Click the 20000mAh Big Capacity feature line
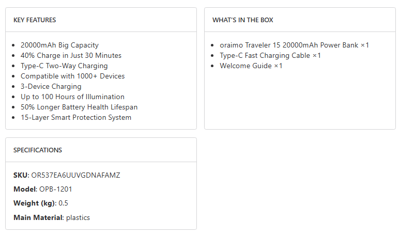The image size is (400, 236). (x=59, y=45)
